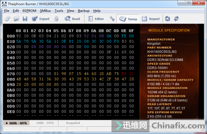This screenshot has height=134, width=207.
Task: Switch to the Dump view
Action: pos(128,19)
